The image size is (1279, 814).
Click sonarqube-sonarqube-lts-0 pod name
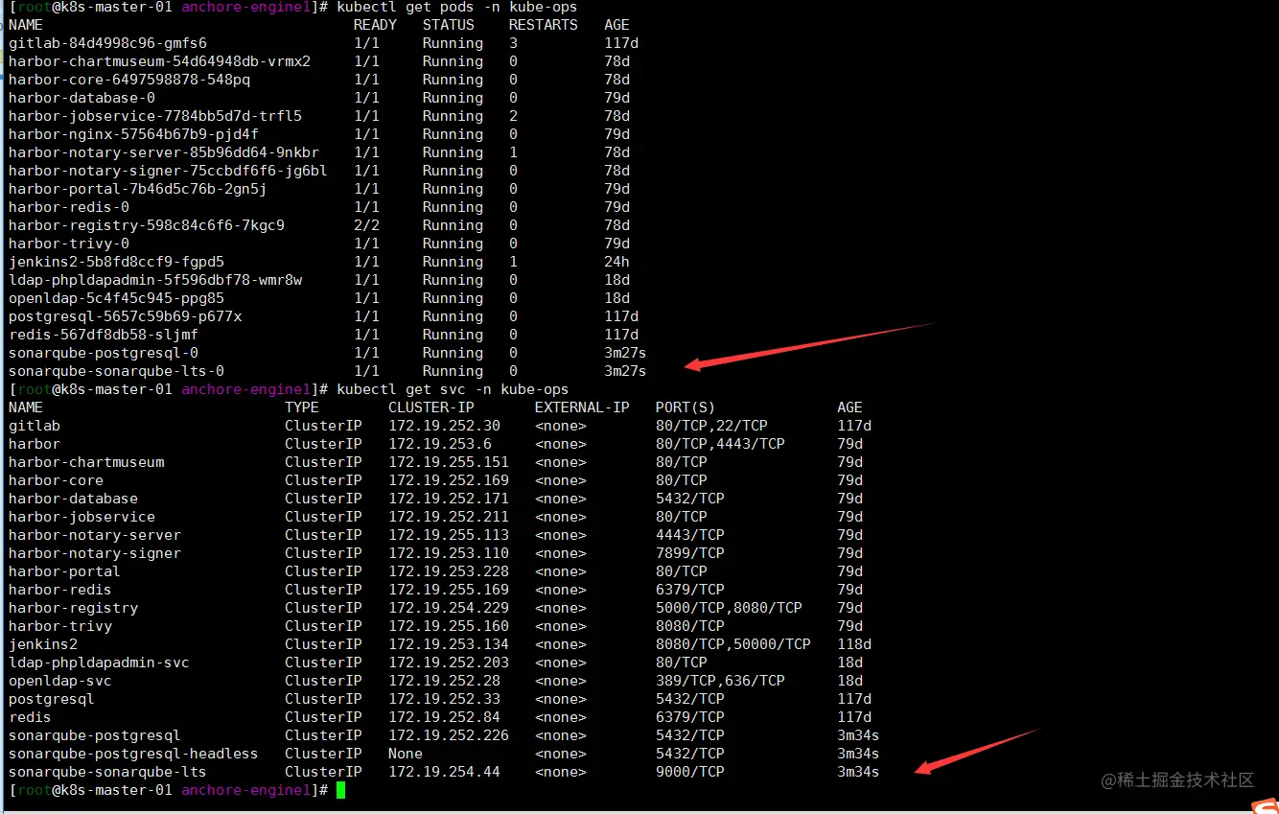[116, 371]
